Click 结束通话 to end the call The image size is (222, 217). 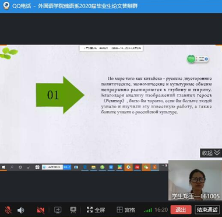point(207,210)
